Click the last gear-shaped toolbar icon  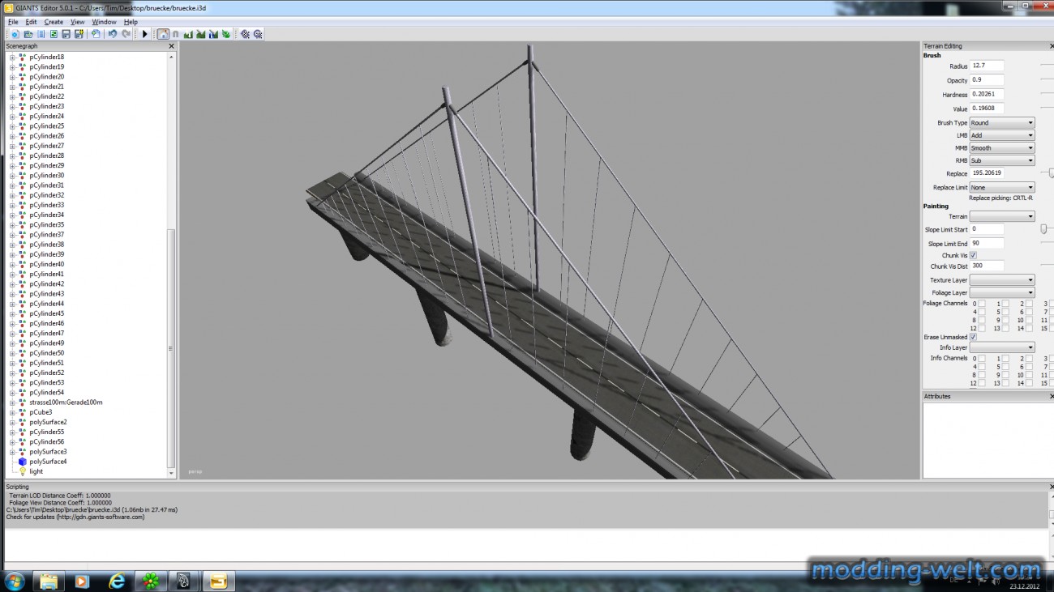point(258,34)
